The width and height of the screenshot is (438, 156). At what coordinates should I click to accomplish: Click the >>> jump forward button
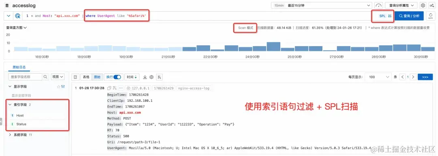pyautogui.click(x=425, y=77)
